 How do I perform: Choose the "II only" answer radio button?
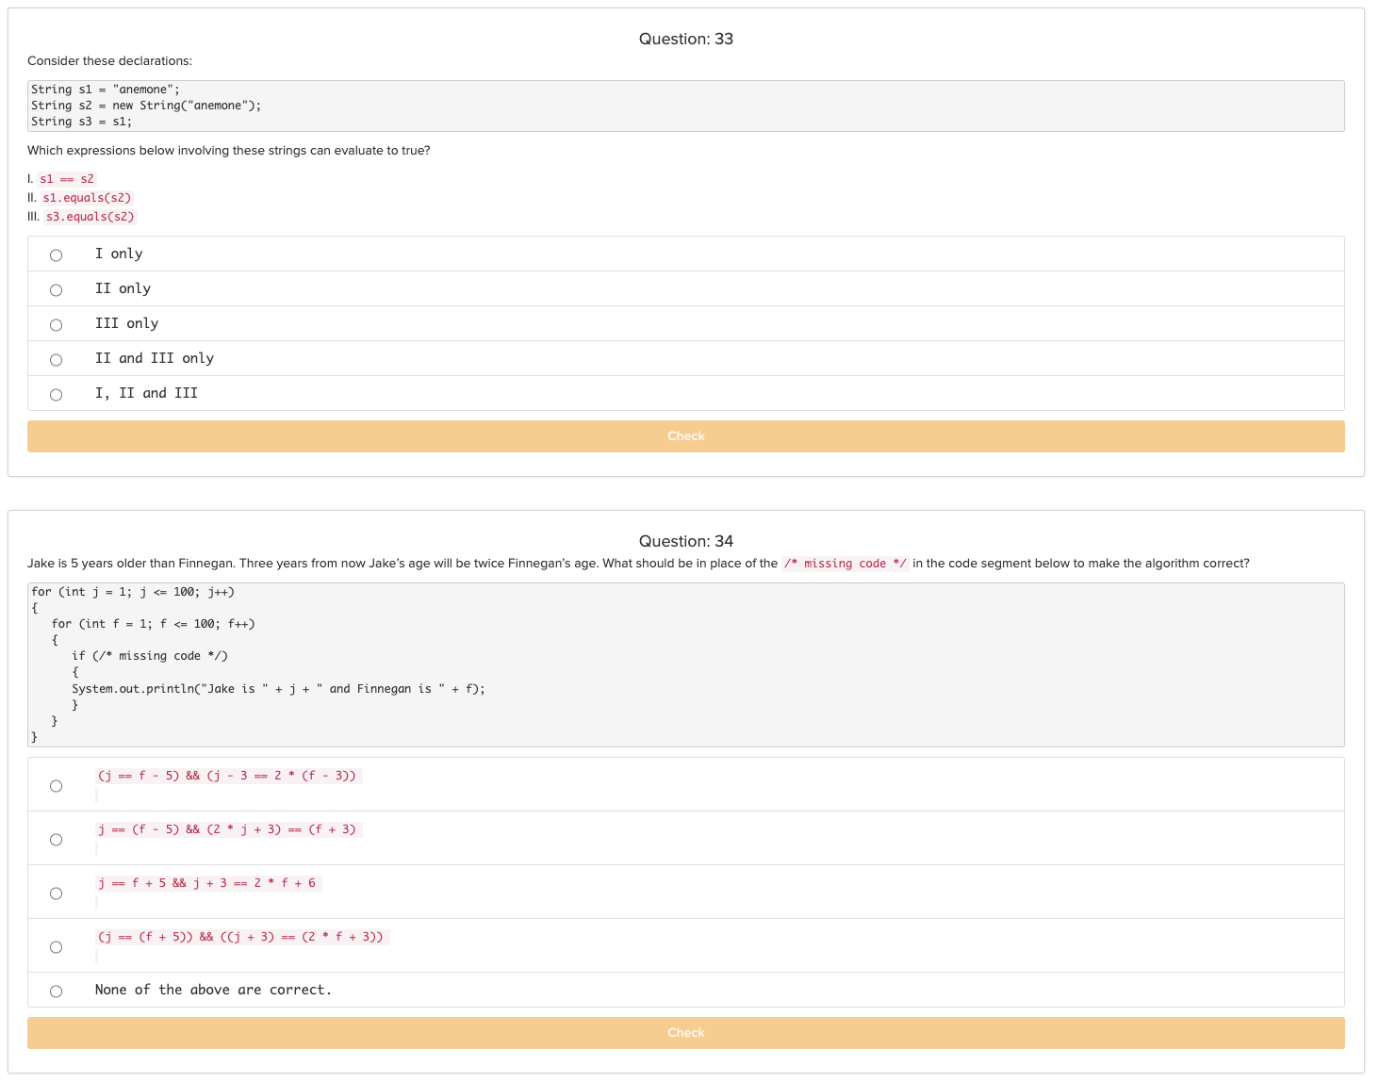pos(56,290)
